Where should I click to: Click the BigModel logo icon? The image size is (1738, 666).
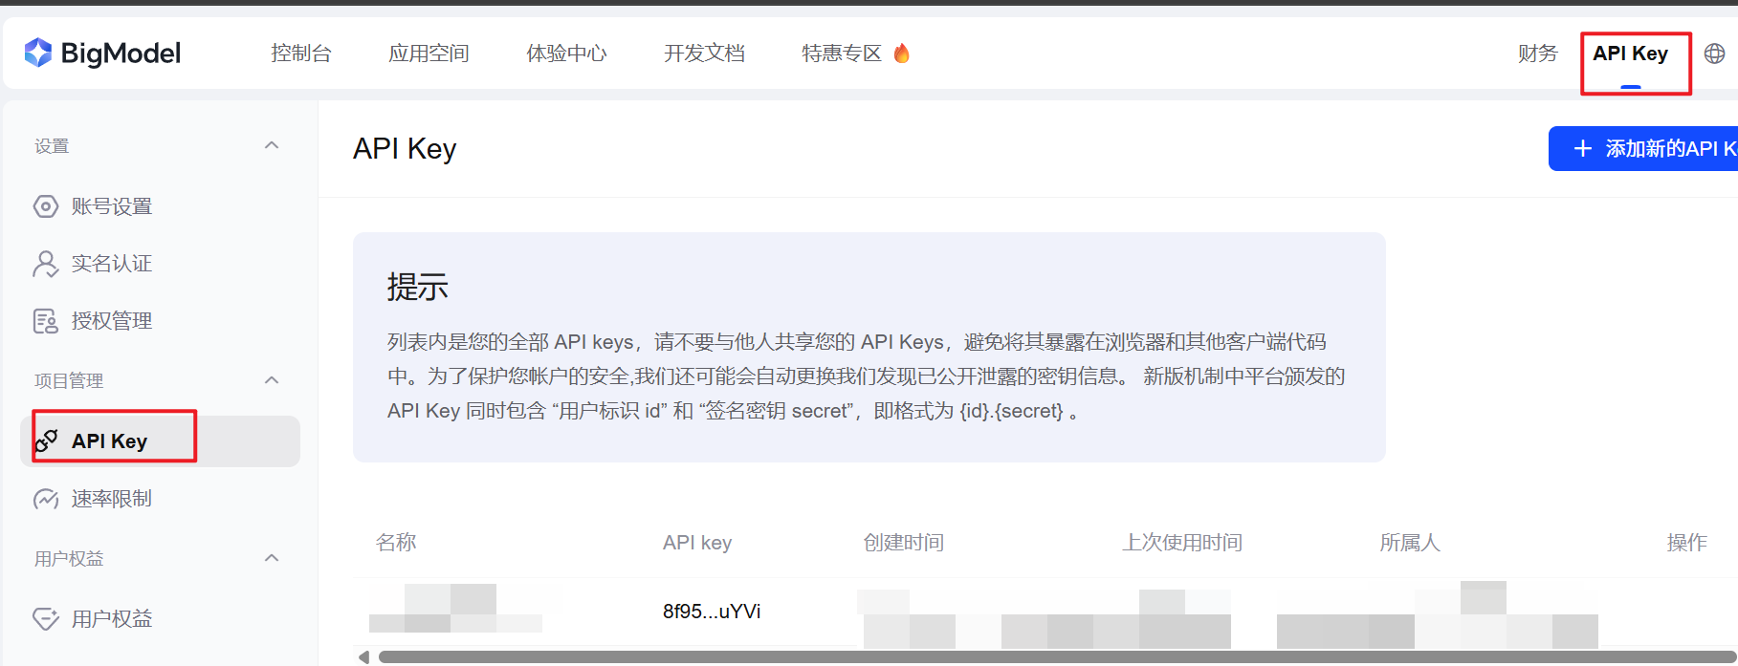pos(38,53)
